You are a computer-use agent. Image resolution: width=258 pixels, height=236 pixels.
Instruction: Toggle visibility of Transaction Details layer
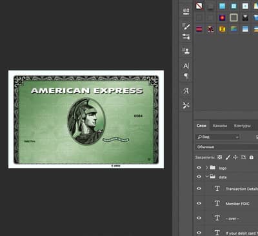[199, 188]
